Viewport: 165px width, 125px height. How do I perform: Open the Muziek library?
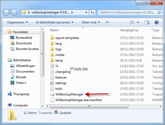[x=21, y=77]
